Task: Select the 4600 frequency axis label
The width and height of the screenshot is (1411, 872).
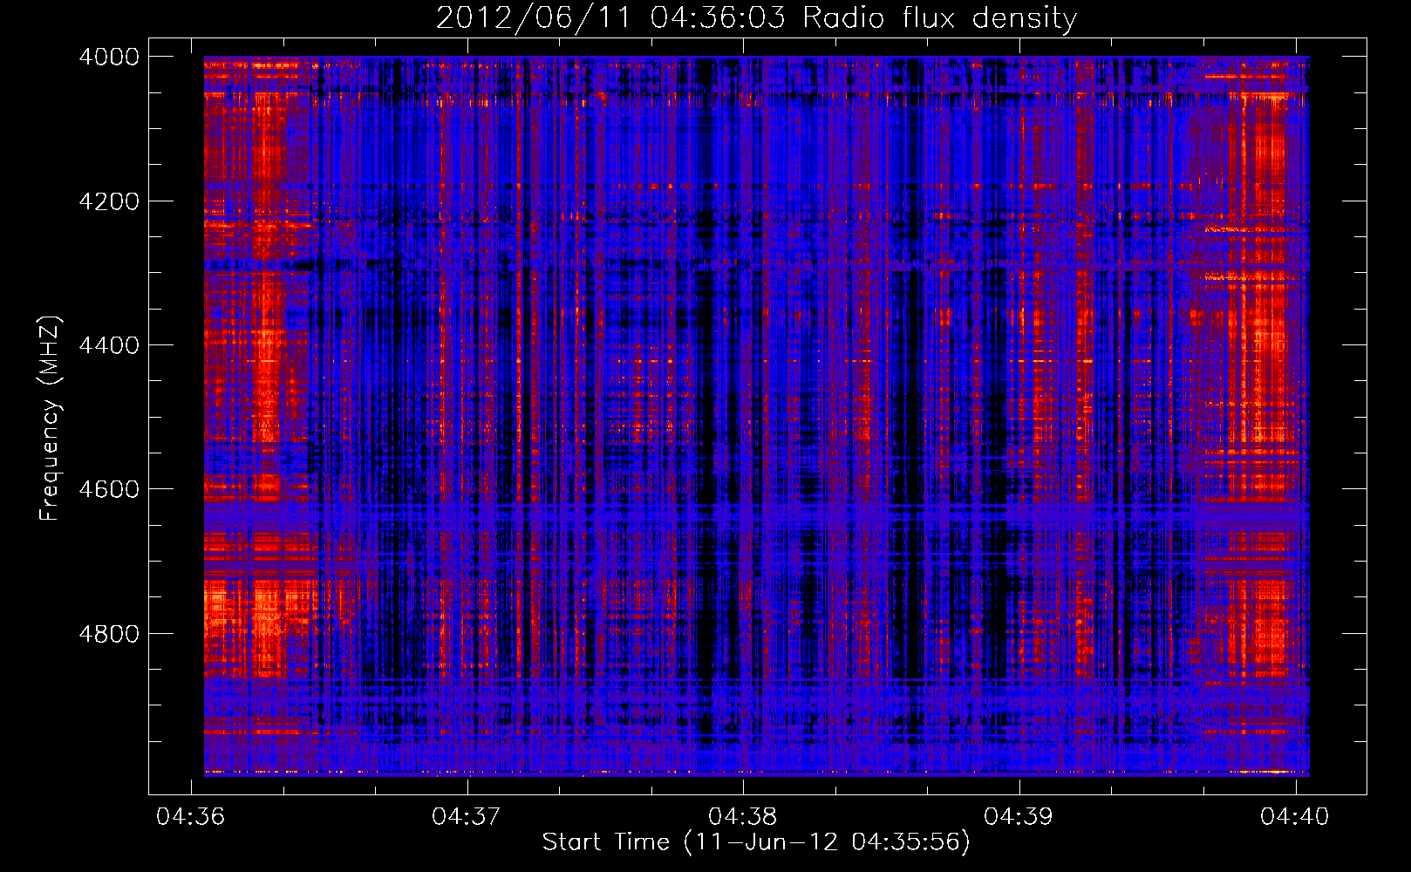Action: coord(109,489)
